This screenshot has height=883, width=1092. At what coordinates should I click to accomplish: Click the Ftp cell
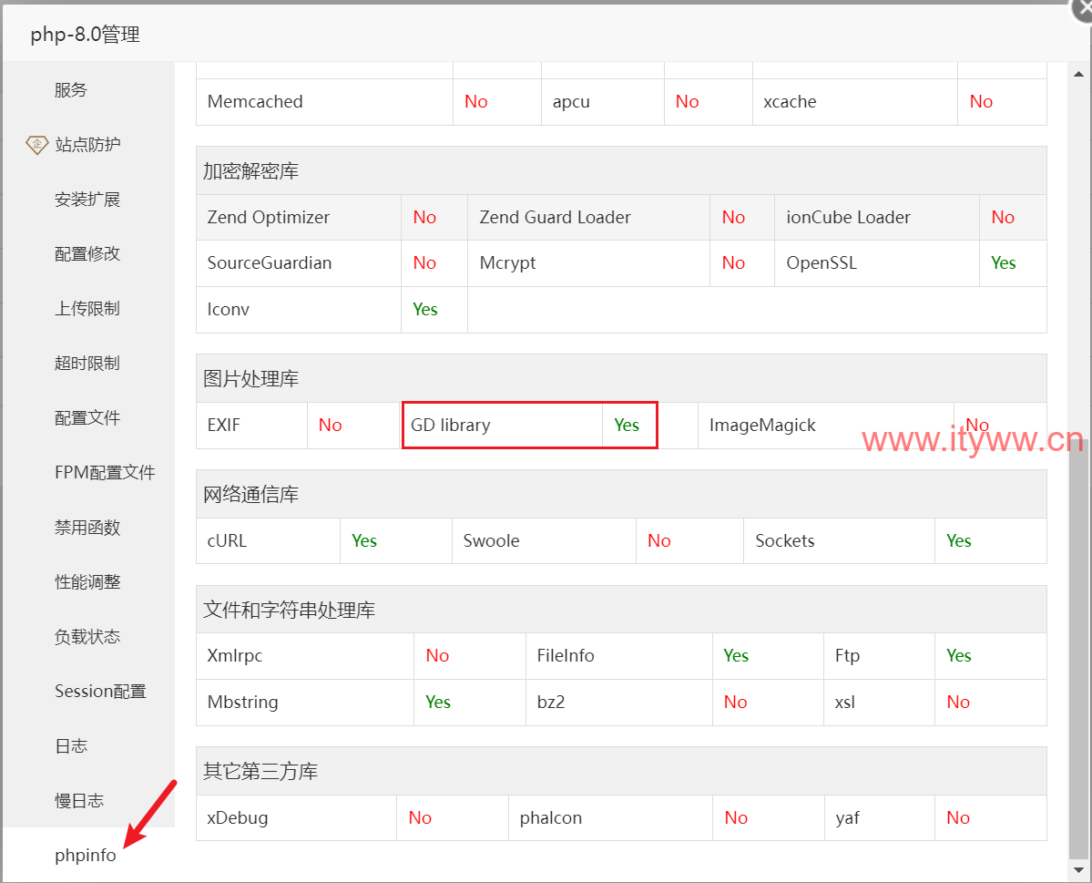click(x=880, y=656)
